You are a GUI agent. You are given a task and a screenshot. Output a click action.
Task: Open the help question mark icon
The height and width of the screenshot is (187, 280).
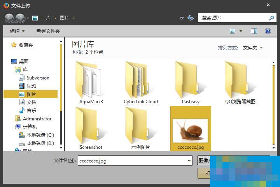point(268,31)
